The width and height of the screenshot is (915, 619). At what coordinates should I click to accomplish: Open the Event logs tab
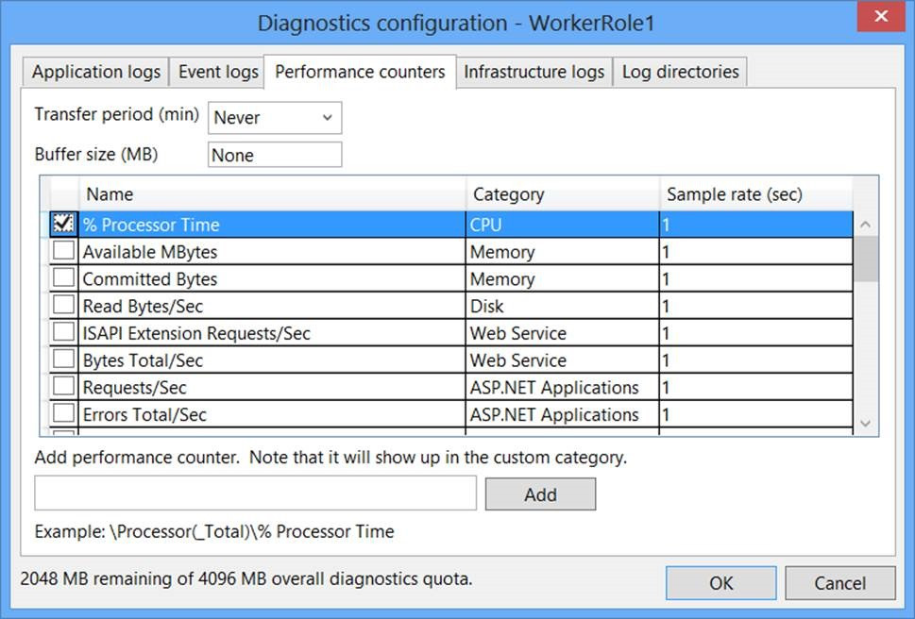[x=218, y=72]
